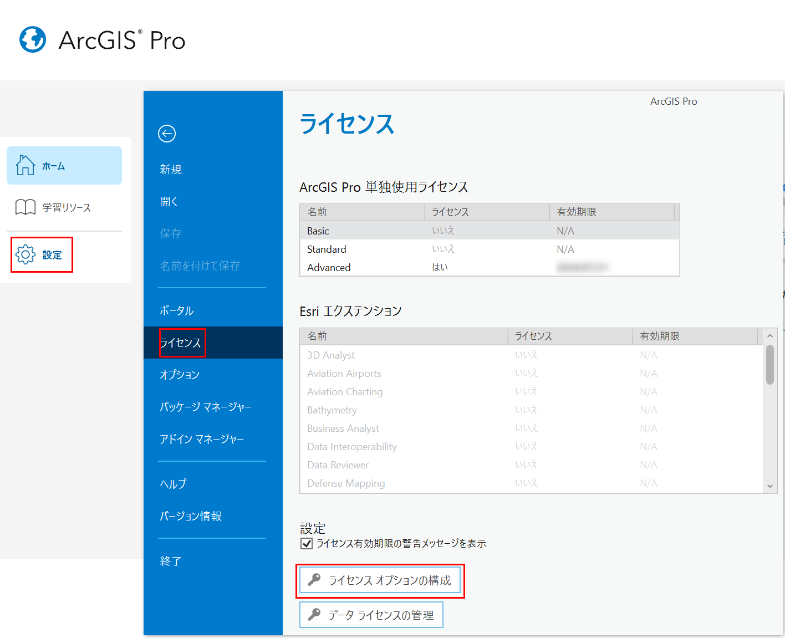Image resolution: width=785 pixels, height=638 pixels.
Task: Click the 名前 header in core license table
Action: 363,212
